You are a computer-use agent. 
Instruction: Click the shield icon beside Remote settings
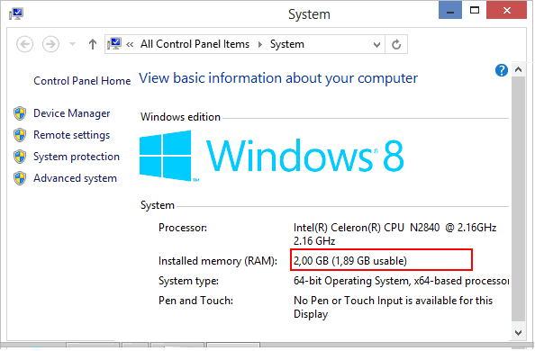pos(20,135)
